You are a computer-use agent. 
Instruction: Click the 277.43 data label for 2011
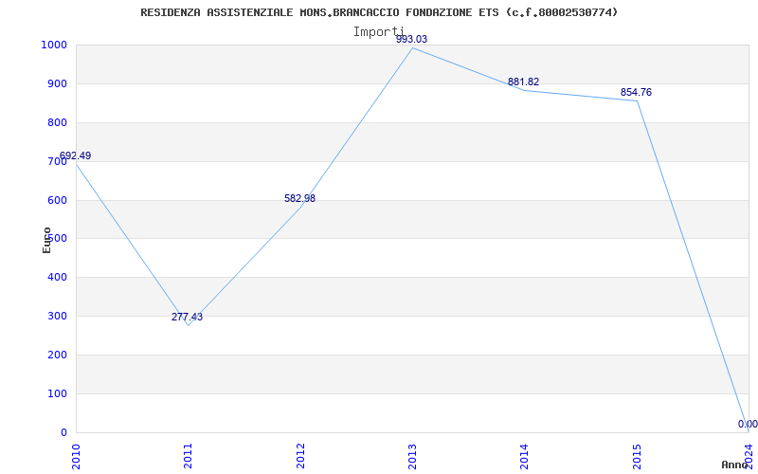[187, 318]
